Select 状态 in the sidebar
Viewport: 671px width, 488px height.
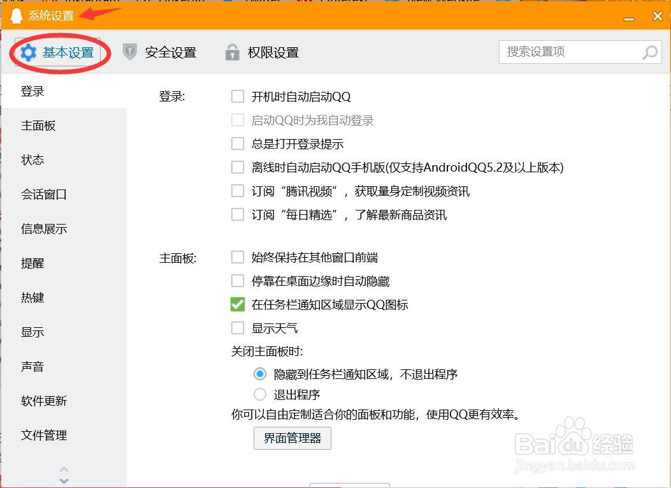64,160
